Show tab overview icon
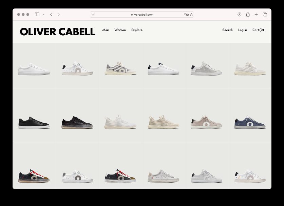This screenshot has height=206, width=284. tap(265, 15)
